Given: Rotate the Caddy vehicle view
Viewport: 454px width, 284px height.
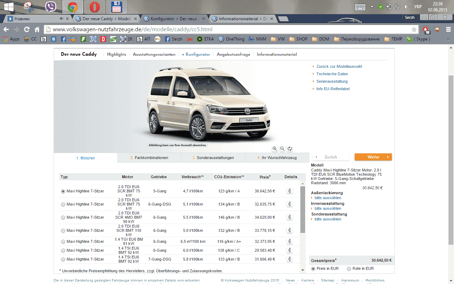Looking at the screenshot, I should coord(290,149).
